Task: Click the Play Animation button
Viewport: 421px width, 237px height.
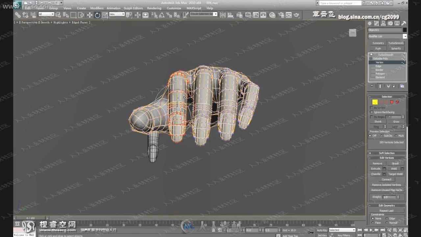Action: (372, 230)
